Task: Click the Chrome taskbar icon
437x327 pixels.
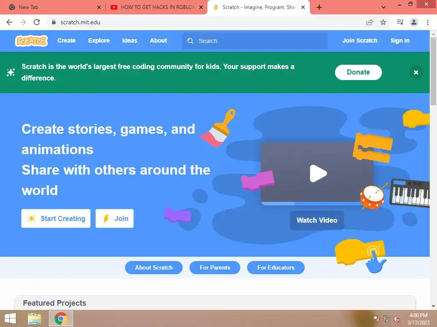Action: click(x=61, y=318)
